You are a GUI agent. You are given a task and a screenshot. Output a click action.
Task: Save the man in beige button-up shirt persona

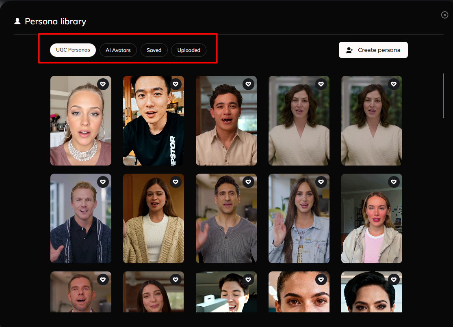pyautogui.click(x=249, y=84)
